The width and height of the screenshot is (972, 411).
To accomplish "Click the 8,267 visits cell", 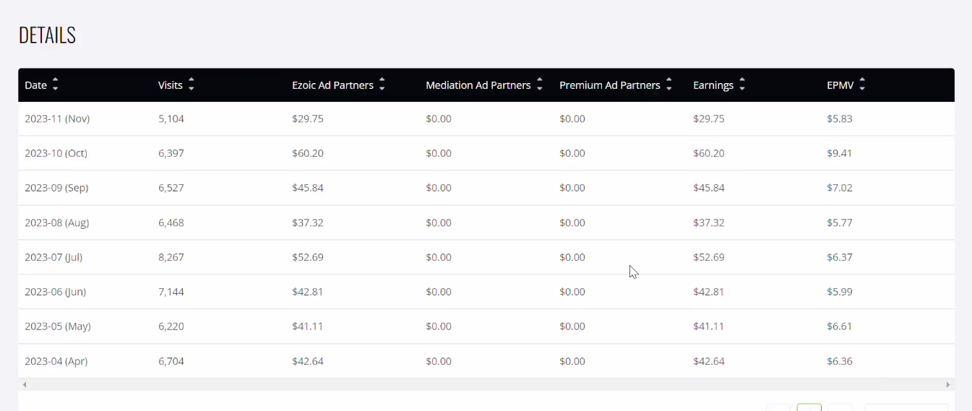I will coord(171,257).
